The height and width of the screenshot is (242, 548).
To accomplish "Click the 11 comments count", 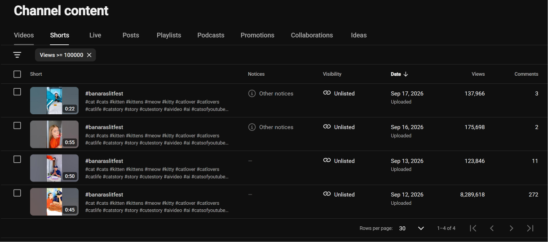I will [535, 161].
